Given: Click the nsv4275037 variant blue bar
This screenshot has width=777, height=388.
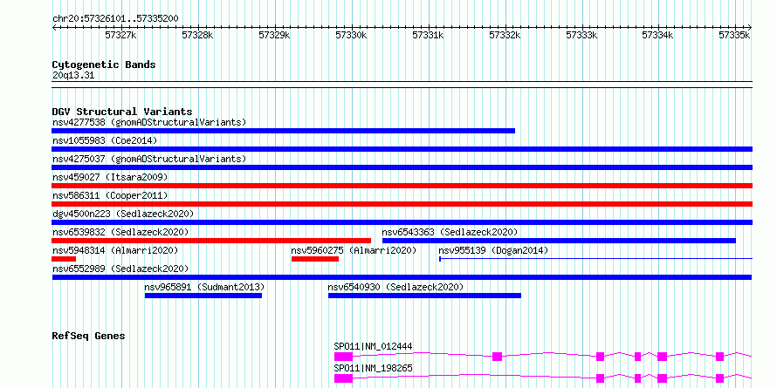Looking at the screenshot, I should (x=402, y=167).
